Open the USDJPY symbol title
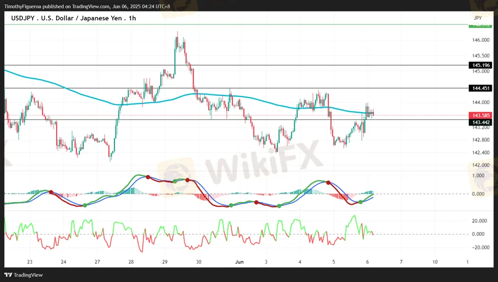This screenshot has height=282, width=498. click(23, 18)
